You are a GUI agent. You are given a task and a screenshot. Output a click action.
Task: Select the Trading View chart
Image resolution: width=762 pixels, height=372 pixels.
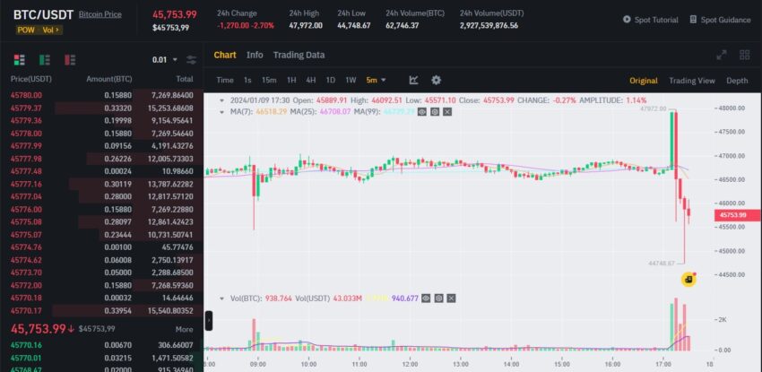[691, 81]
